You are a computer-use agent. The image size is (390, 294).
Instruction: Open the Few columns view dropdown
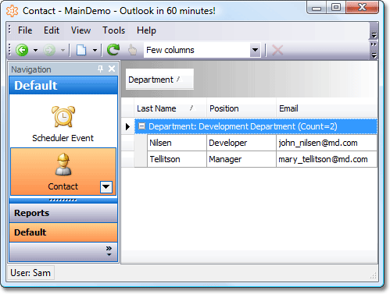(255, 50)
